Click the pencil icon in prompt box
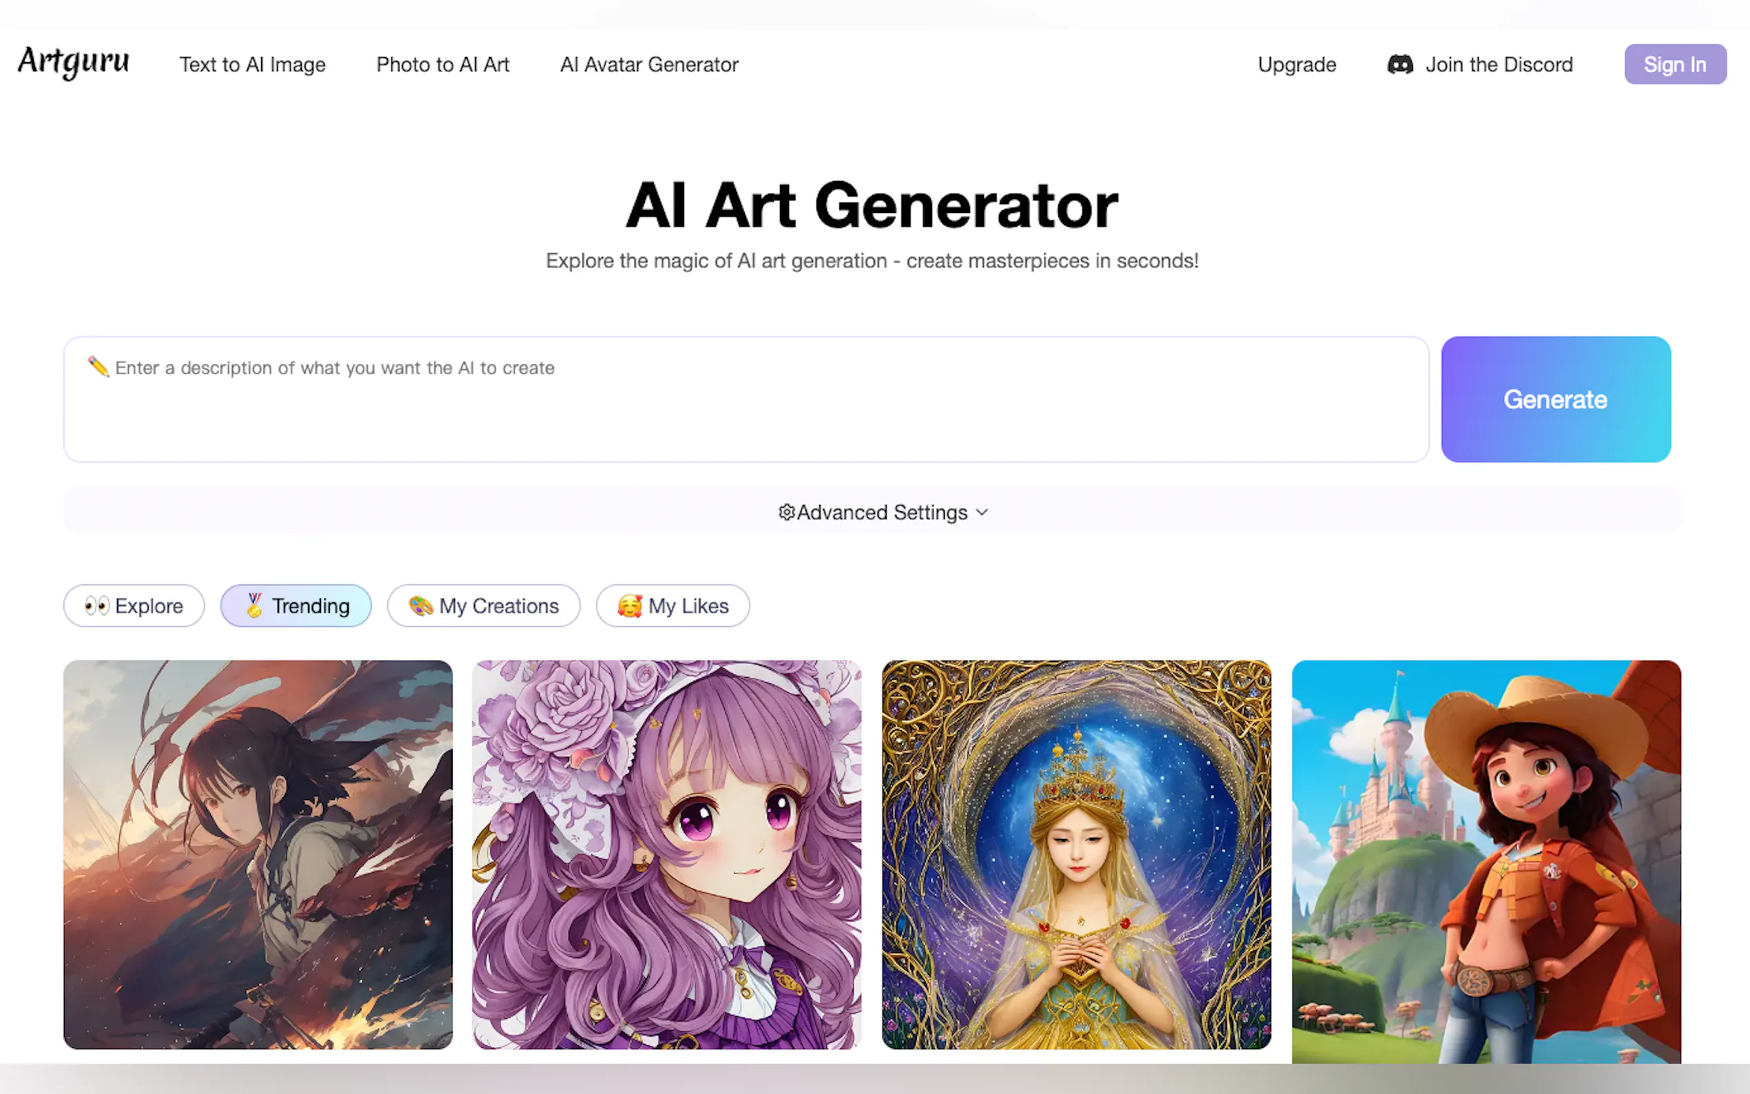The height and width of the screenshot is (1094, 1750). click(x=99, y=367)
